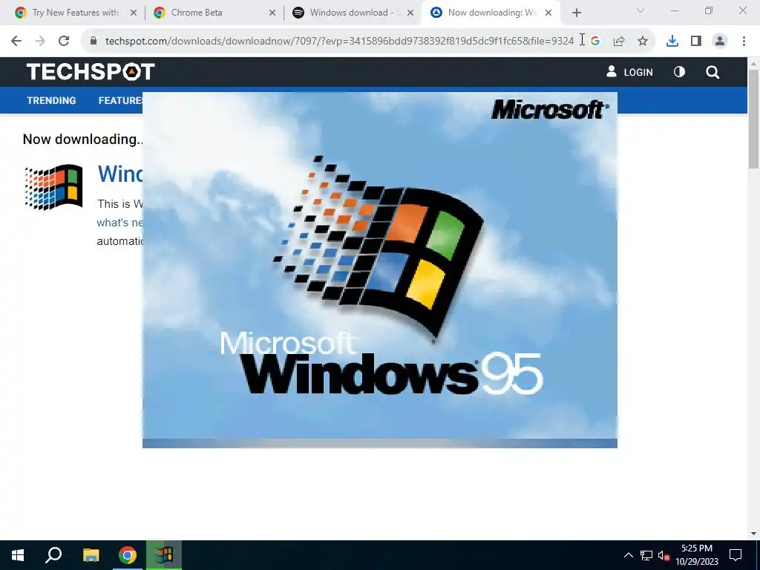This screenshot has width=760, height=570.
Task: Click the LOGIN link
Action: pyautogui.click(x=629, y=72)
